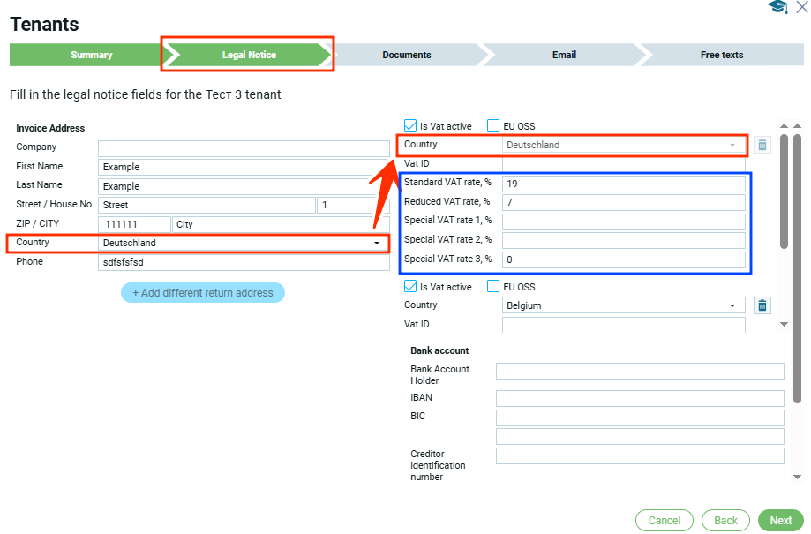Click into the IBAN input field
This screenshot has height=534, width=811.
640,398
